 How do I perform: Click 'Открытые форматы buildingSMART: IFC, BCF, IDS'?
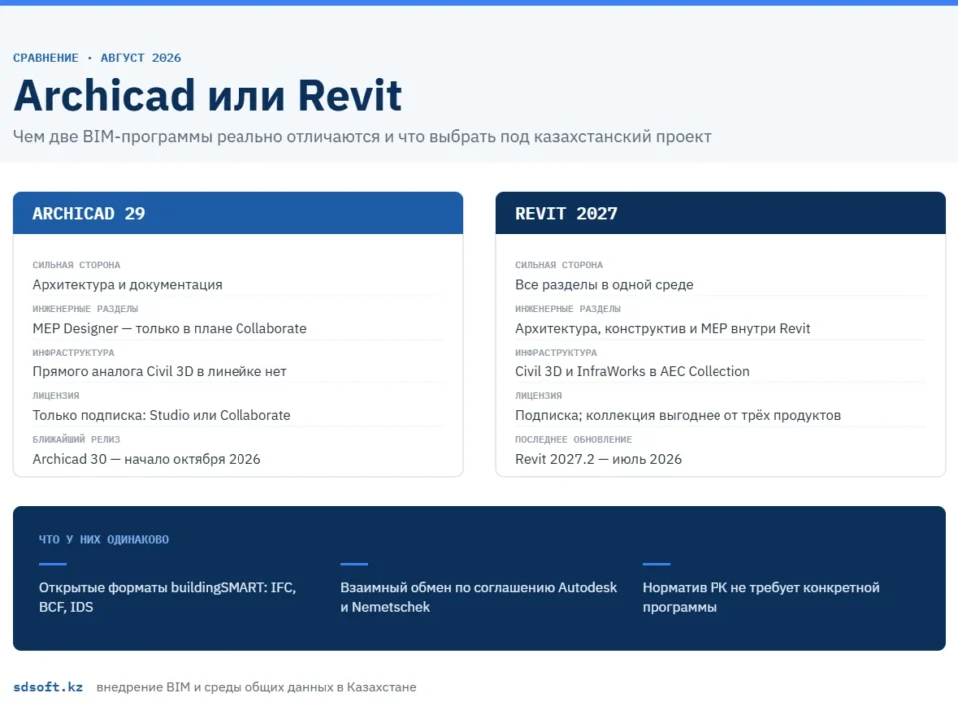[x=168, y=597]
